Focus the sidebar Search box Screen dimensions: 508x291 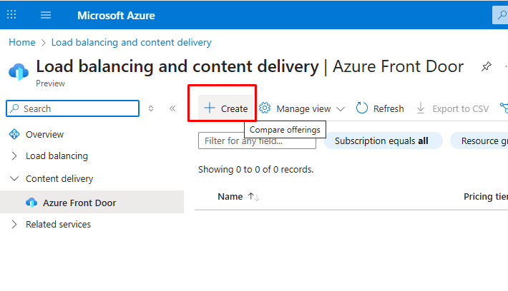(x=72, y=108)
